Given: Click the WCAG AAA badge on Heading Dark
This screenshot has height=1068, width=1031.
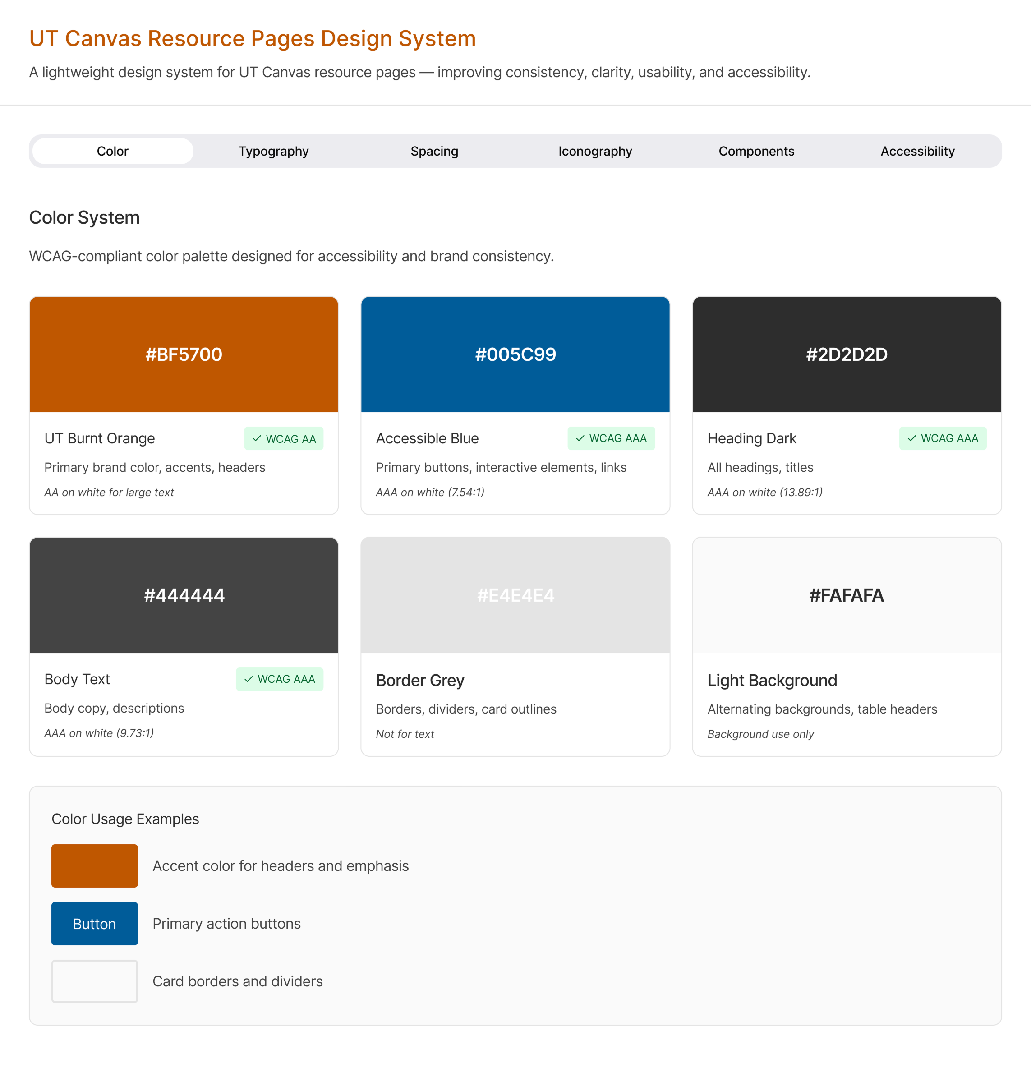Looking at the screenshot, I should coord(943,438).
